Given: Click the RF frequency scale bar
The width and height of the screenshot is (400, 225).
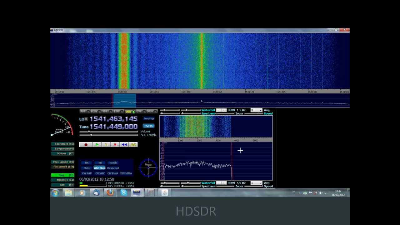Looking at the screenshot, I should [x=200, y=92].
